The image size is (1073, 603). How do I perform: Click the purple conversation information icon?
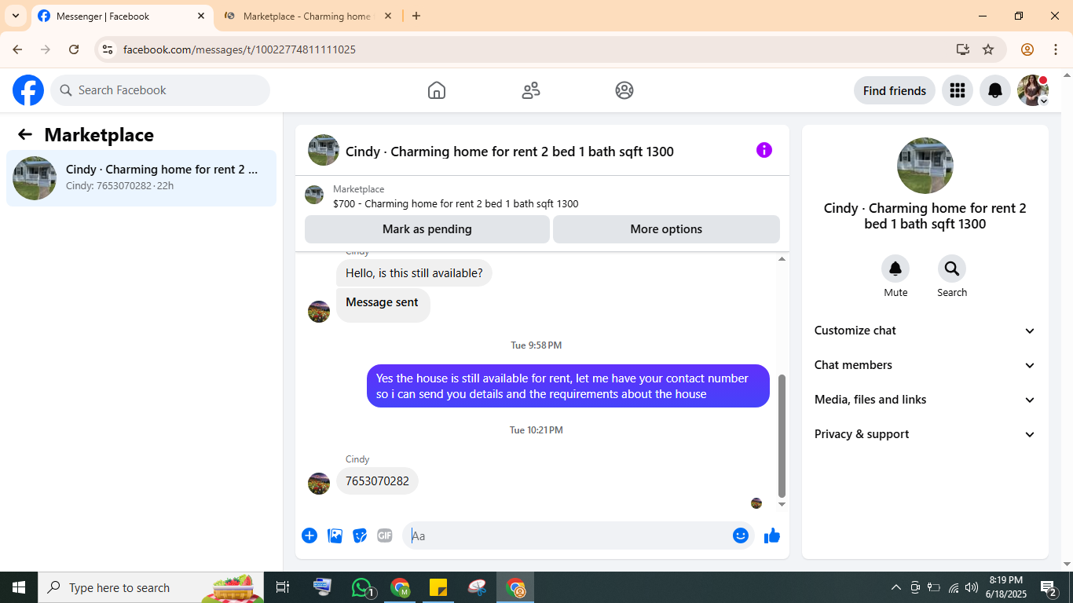tap(764, 150)
